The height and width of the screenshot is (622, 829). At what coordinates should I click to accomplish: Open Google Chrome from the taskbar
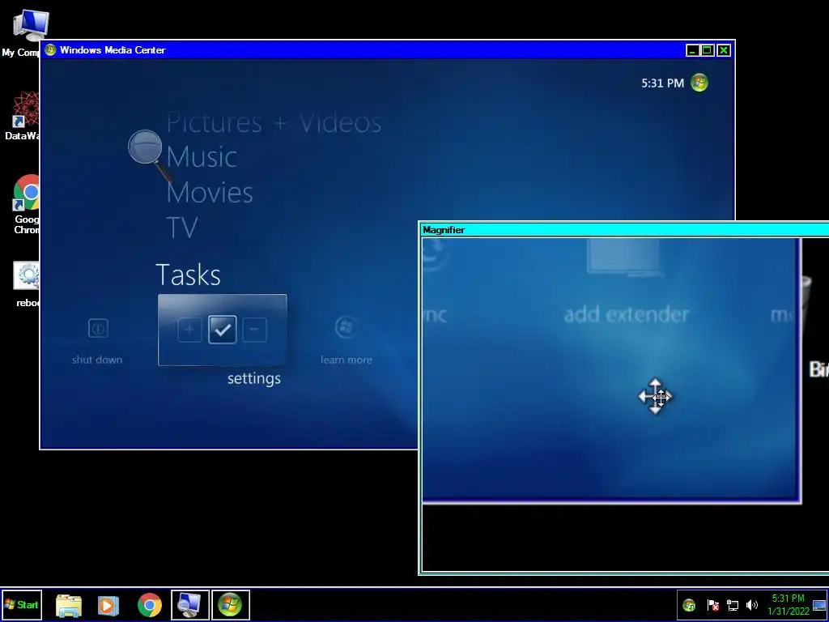click(150, 605)
